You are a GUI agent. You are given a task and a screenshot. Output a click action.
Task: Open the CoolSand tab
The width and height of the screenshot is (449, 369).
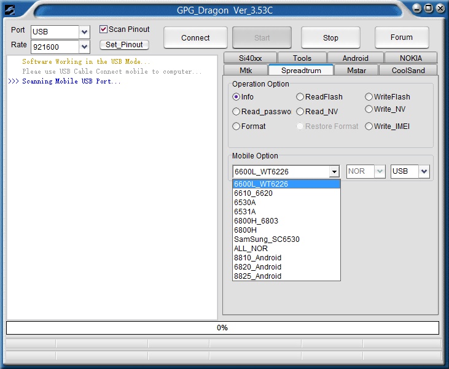click(408, 71)
